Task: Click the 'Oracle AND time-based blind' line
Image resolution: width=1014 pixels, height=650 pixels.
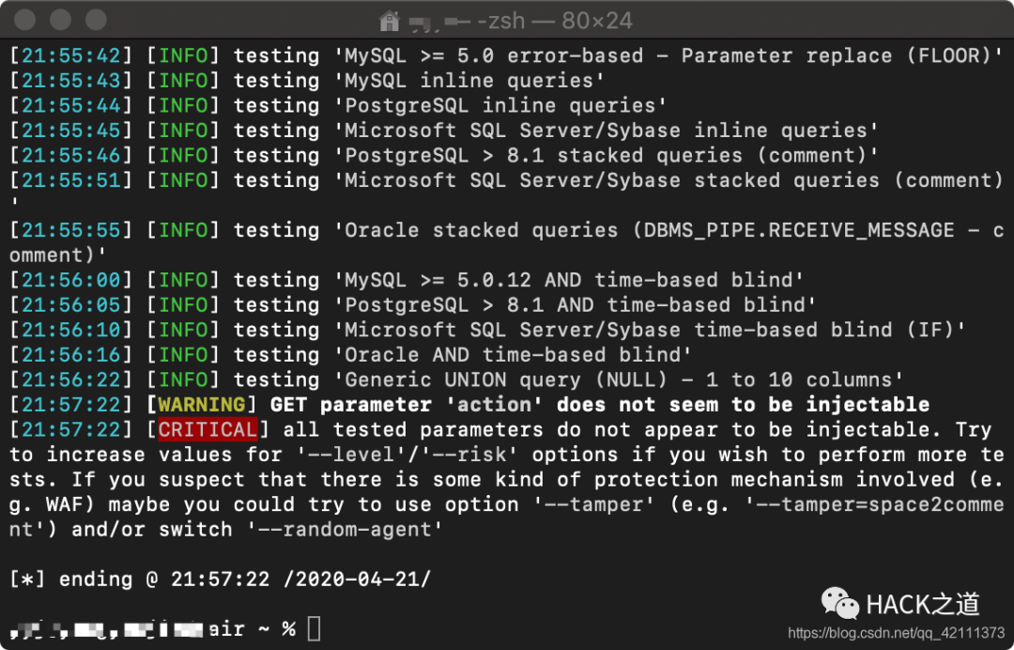Action: (350, 355)
